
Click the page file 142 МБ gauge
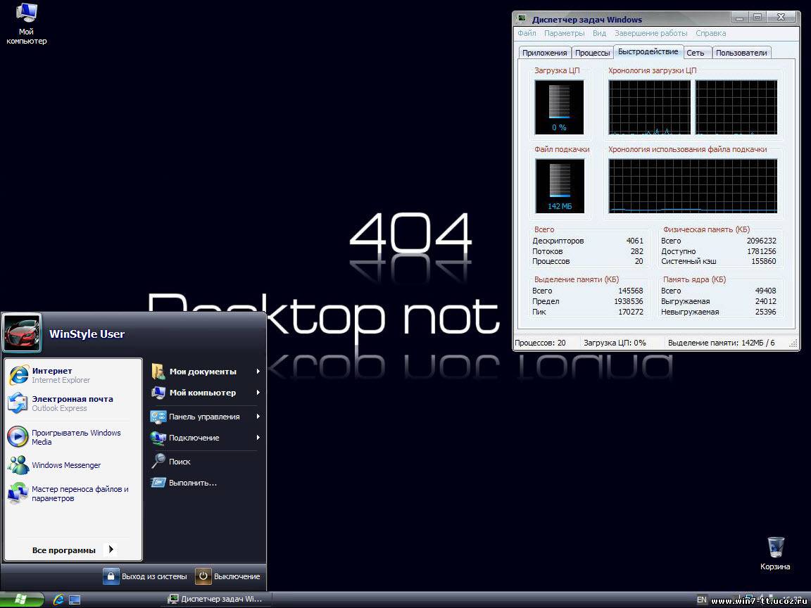560,186
